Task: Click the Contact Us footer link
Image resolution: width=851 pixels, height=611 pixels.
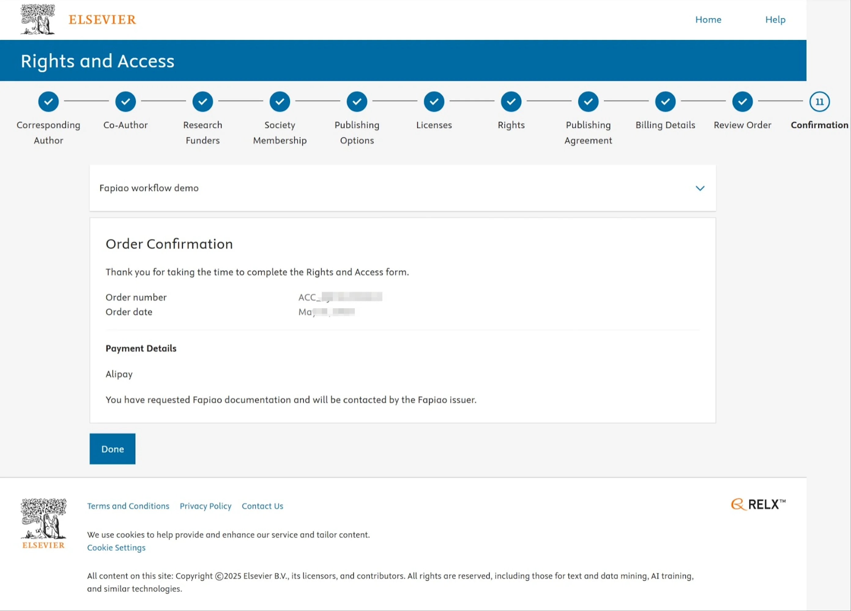Action: click(x=262, y=506)
